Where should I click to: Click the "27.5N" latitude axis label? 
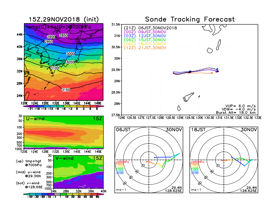point(116,115)
